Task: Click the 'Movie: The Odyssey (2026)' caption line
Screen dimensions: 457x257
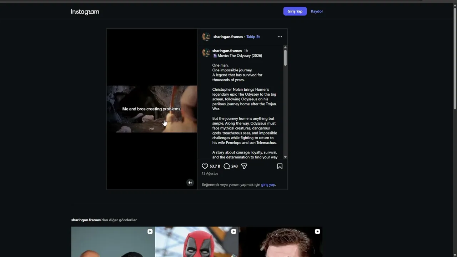Action: (237, 56)
